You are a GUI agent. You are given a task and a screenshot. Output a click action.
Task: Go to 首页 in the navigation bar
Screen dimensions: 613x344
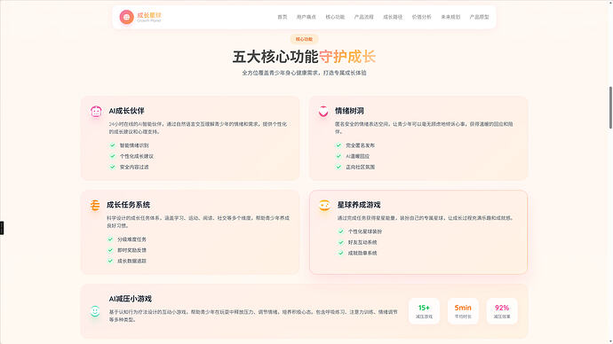(283, 17)
